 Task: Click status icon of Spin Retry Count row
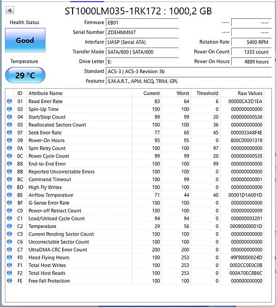[10, 148]
